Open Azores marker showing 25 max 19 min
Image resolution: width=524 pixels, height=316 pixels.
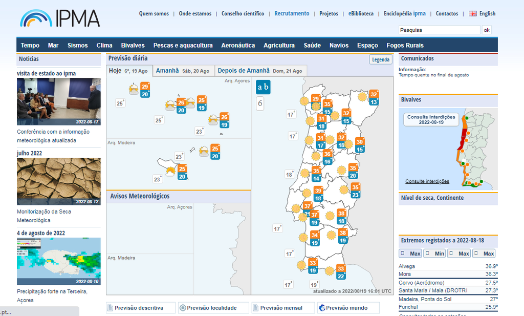(x=202, y=103)
